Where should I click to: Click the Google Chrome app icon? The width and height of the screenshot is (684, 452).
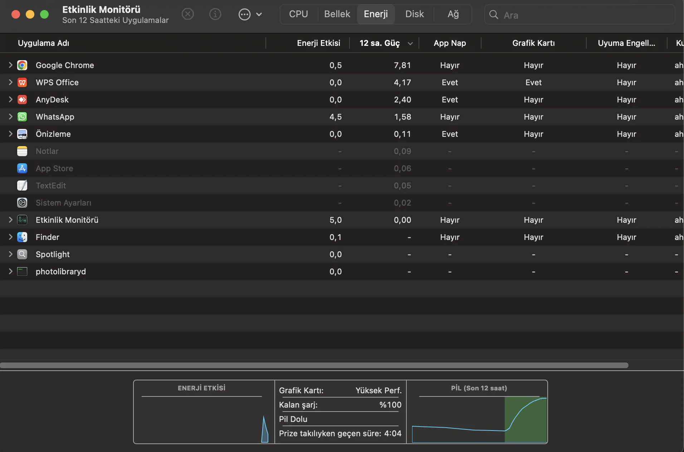[x=22, y=65]
